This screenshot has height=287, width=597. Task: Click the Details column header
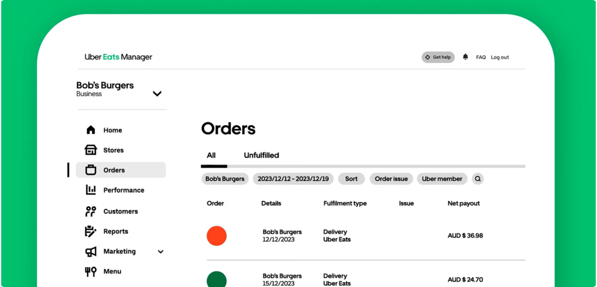point(271,203)
